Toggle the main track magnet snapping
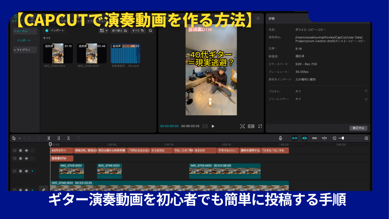 pyautogui.click(x=294, y=138)
